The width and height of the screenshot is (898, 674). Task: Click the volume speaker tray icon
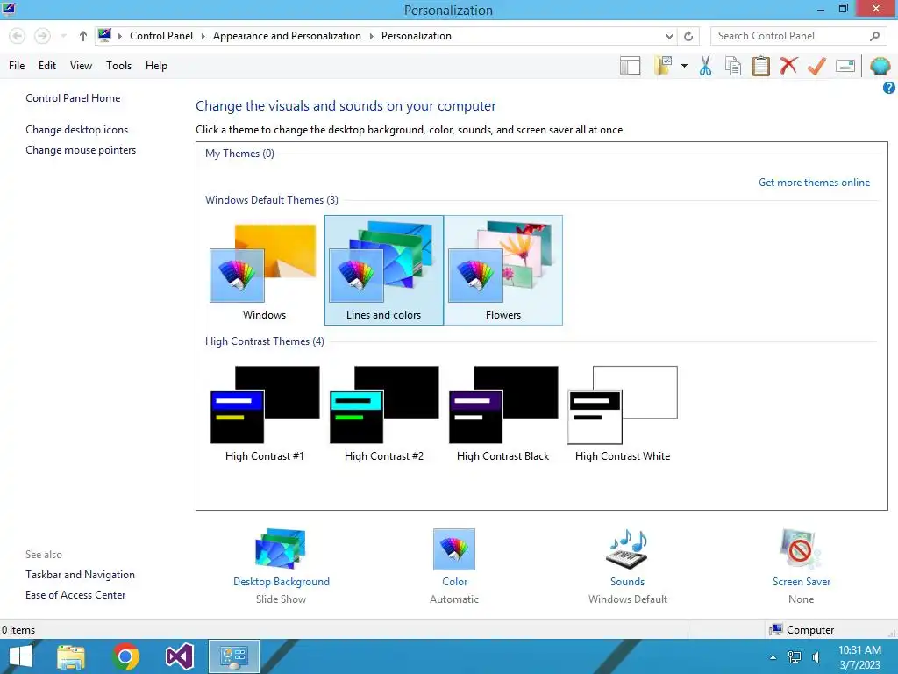point(816,657)
